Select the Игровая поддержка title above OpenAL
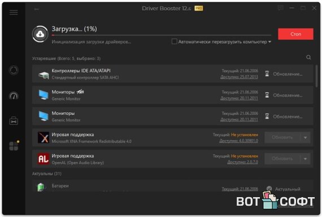The width and height of the screenshot is (322, 217). [x=73, y=156]
